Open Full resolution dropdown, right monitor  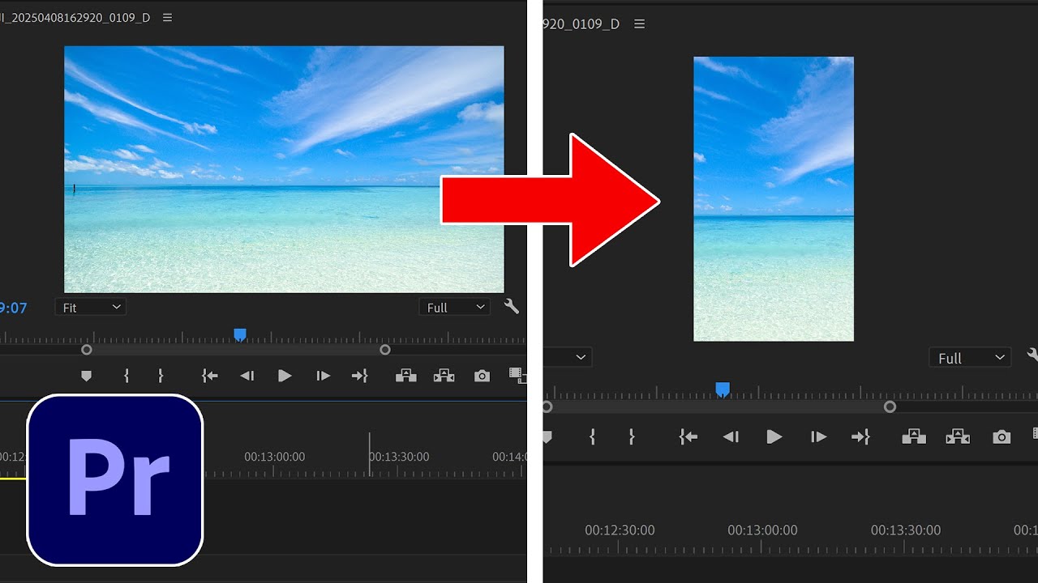(x=970, y=358)
